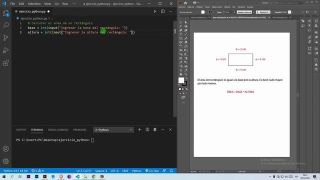The height and width of the screenshot is (180, 320).
Task: Open the workspace switcher dropdown in Illustrator
Action: (266, 3)
